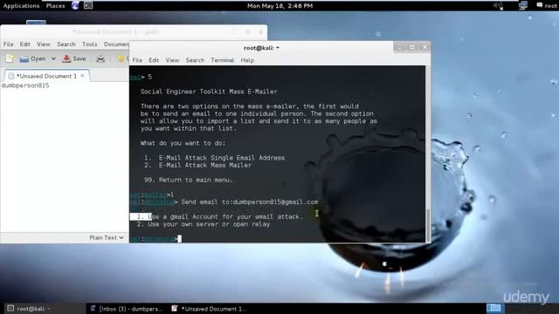Click 'Use your own server or open relay'
Viewport: 559px width, 314px height.
coord(204,224)
